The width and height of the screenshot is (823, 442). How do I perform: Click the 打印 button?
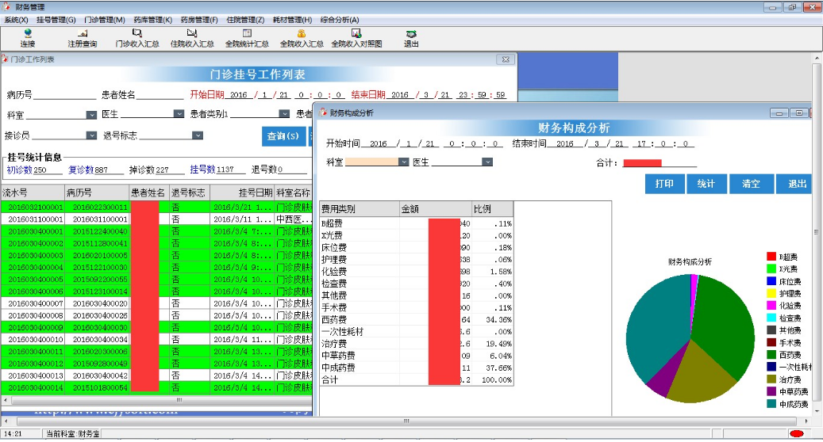click(x=664, y=184)
